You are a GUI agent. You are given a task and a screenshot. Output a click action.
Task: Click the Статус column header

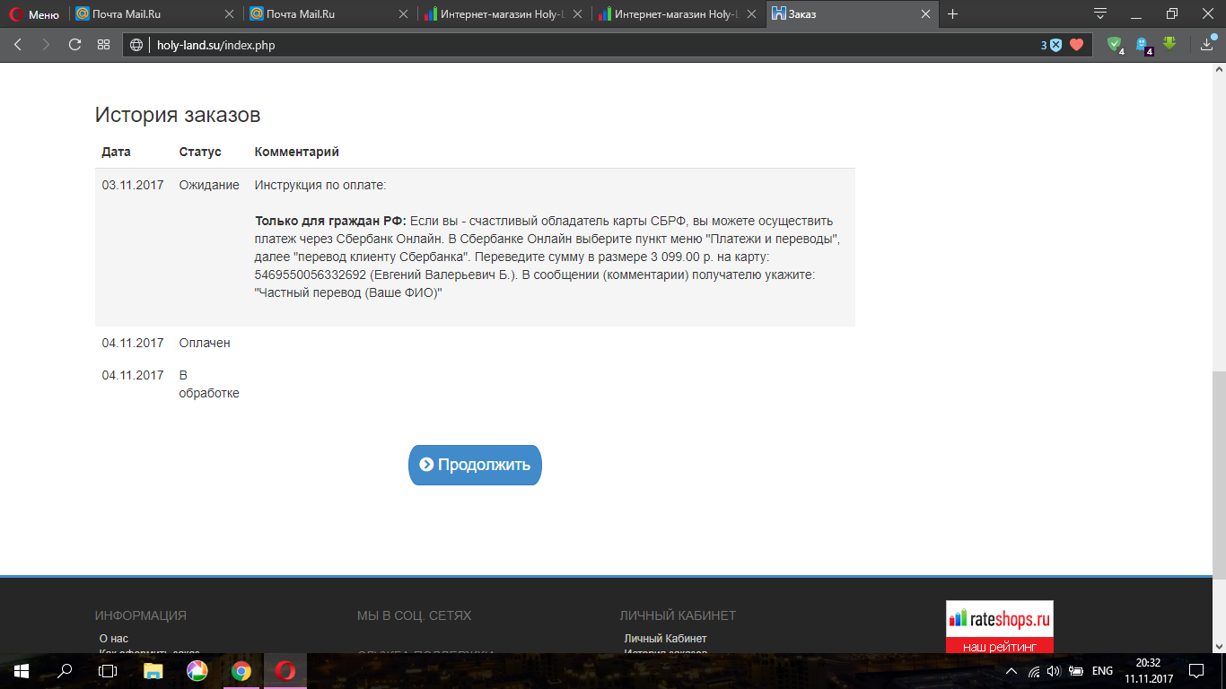[x=200, y=152]
